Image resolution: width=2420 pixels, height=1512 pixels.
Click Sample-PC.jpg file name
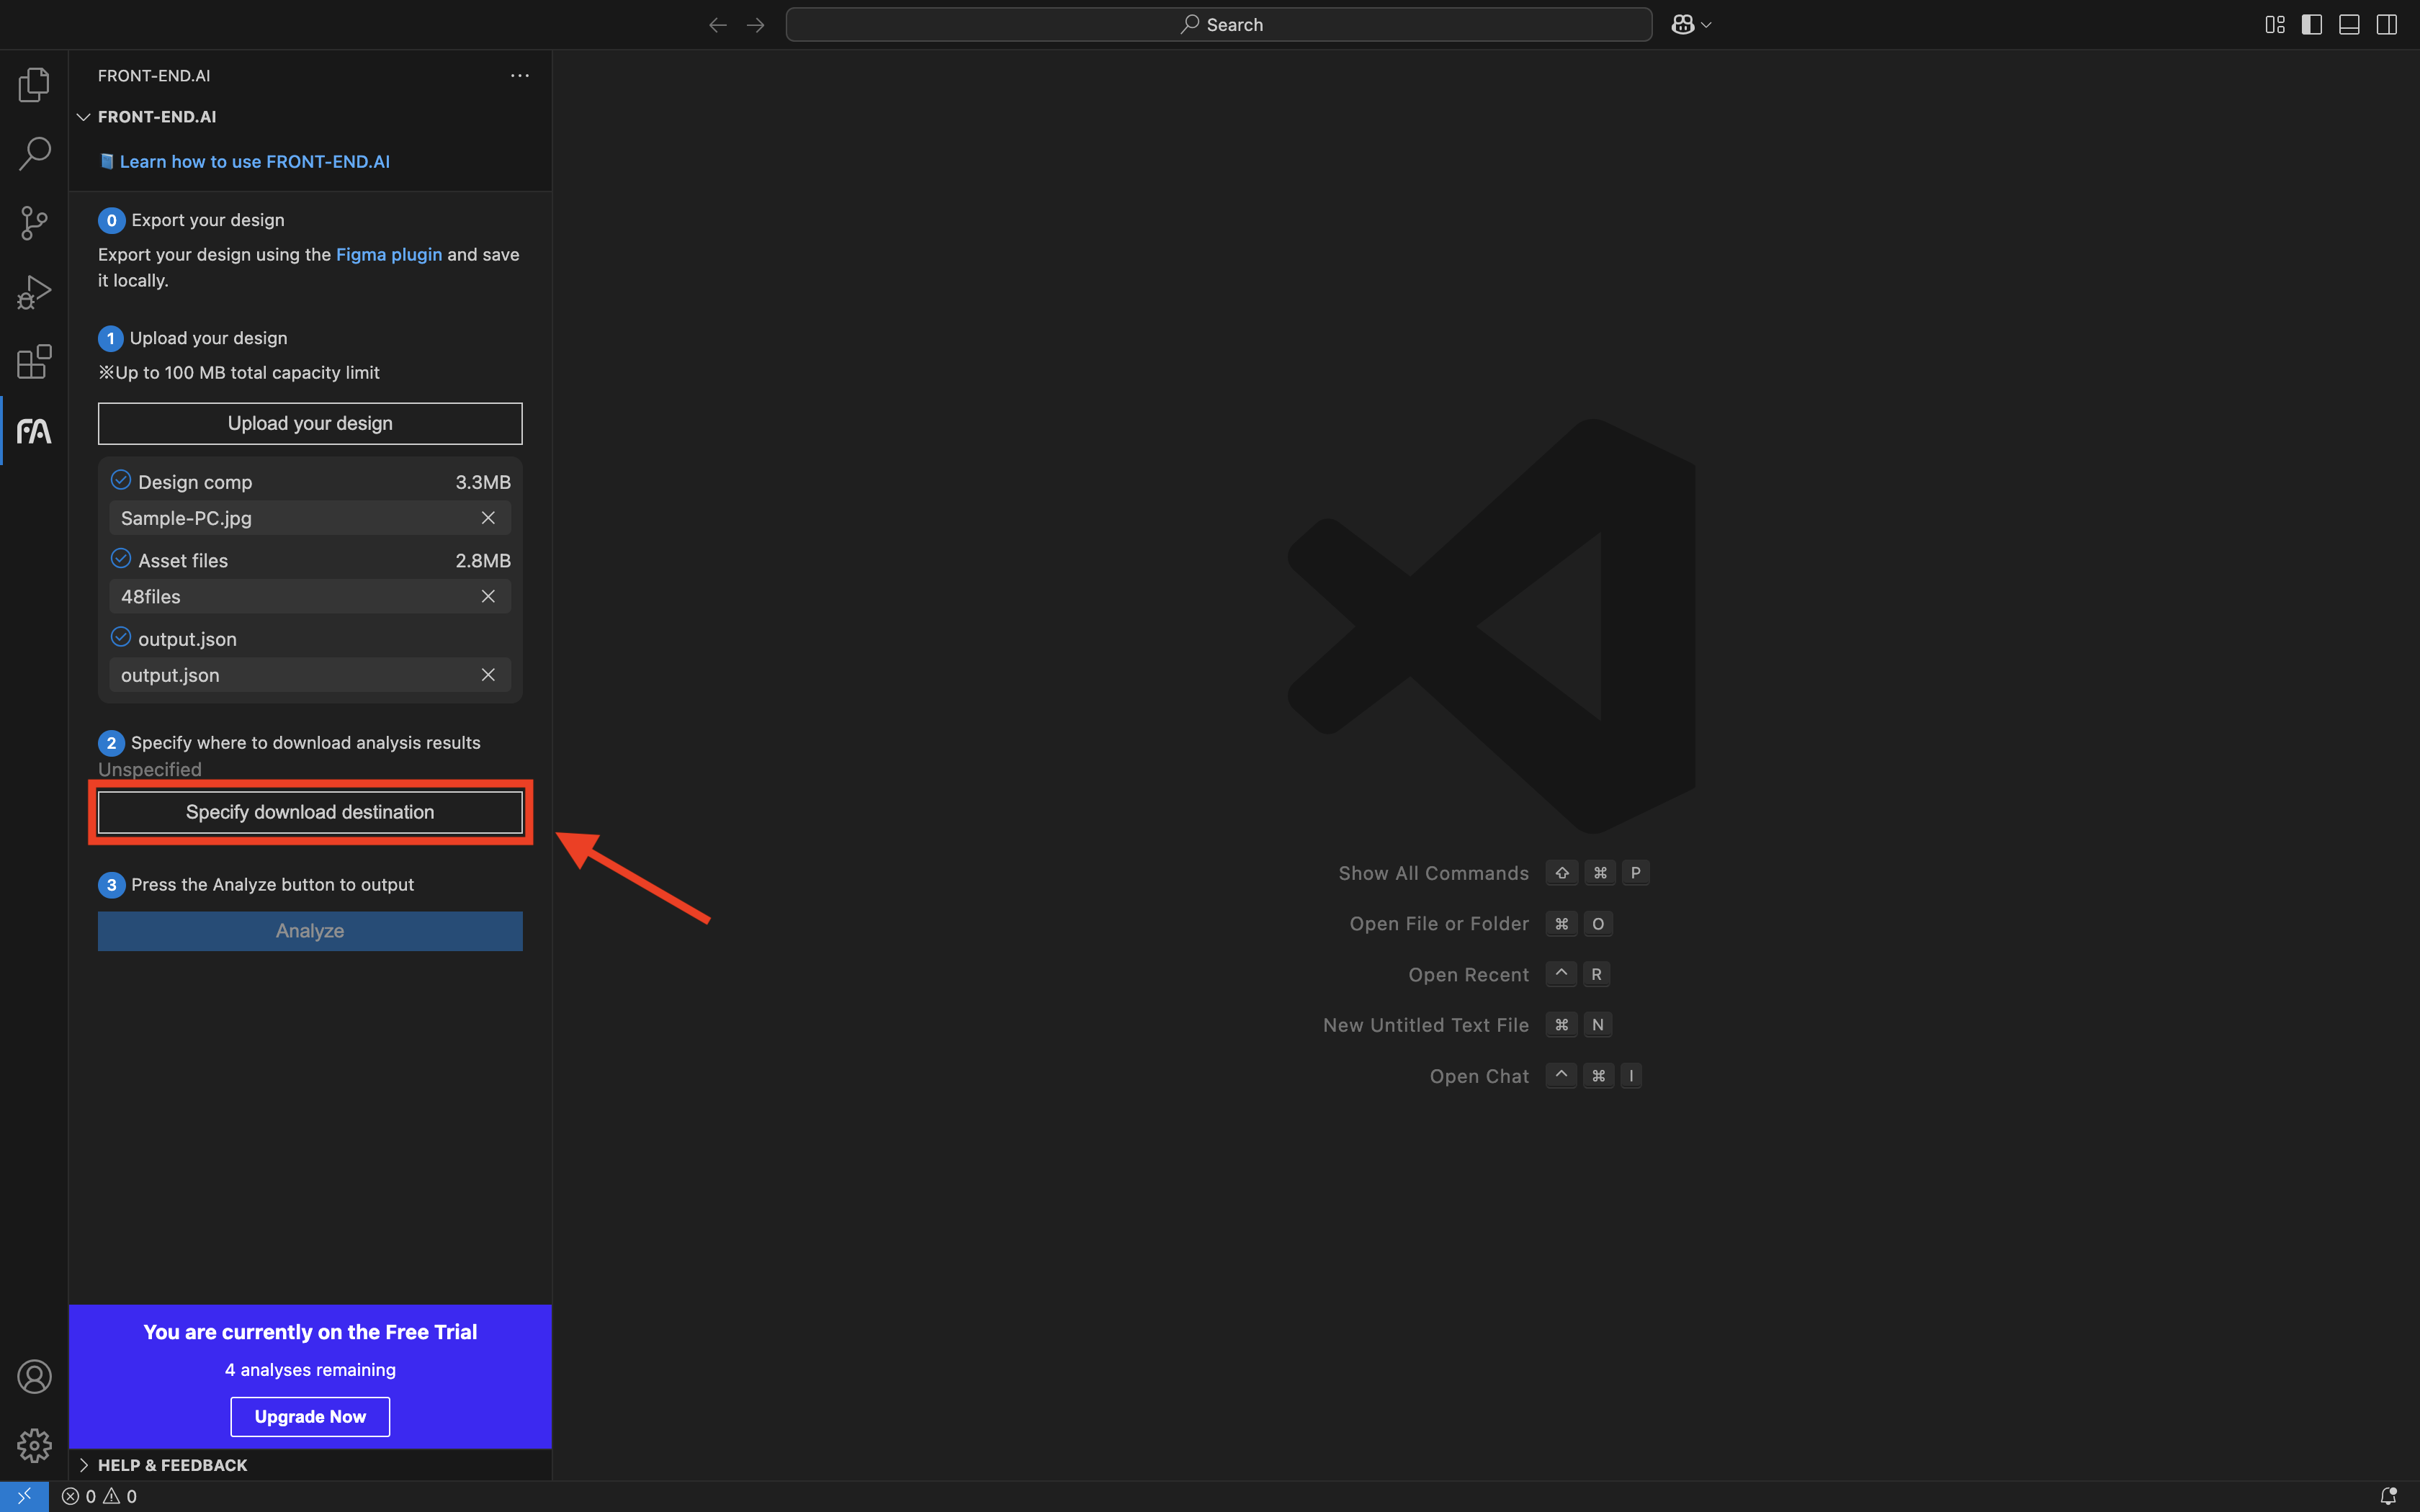point(186,518)
